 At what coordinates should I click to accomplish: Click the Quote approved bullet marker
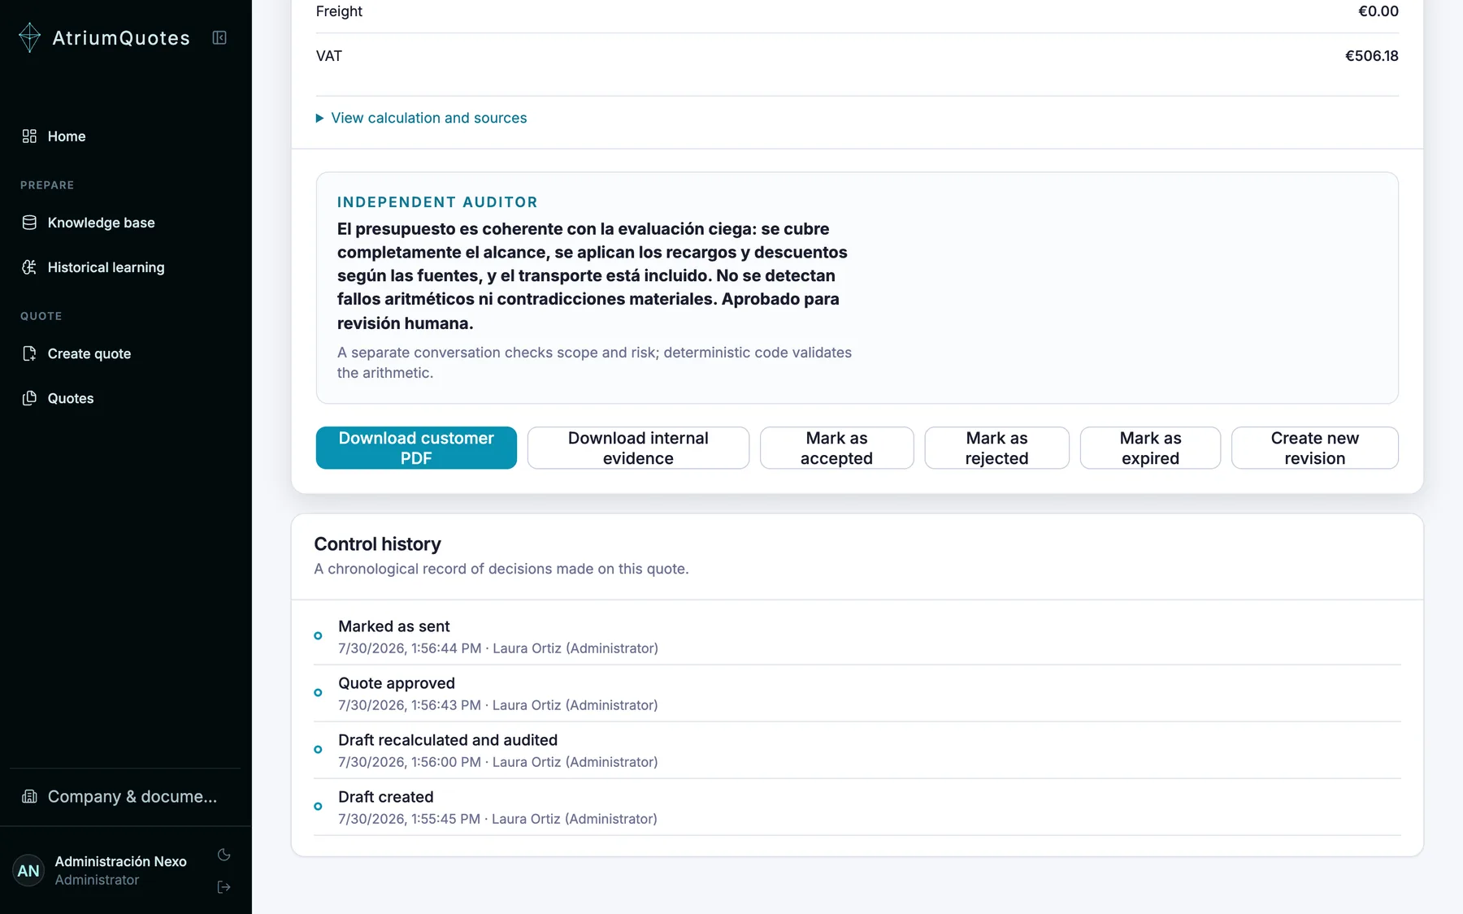318,692
